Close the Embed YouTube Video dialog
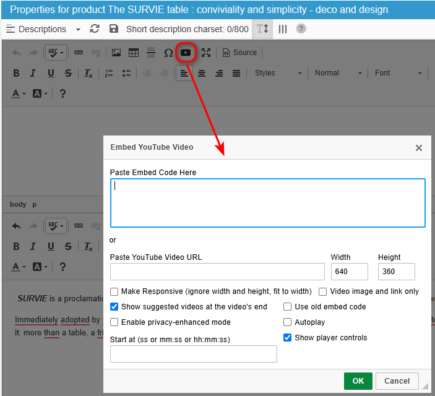The height and width of the screenshot is (396, 435). coord(419,148)
